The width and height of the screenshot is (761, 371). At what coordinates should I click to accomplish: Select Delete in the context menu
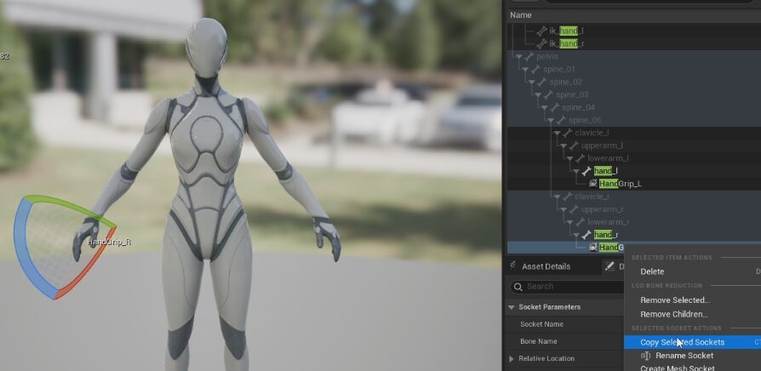(x=652, y=271)
